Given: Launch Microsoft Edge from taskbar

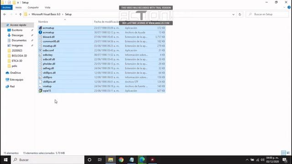Looking at the screenshot, I should (x=142, y=160).
